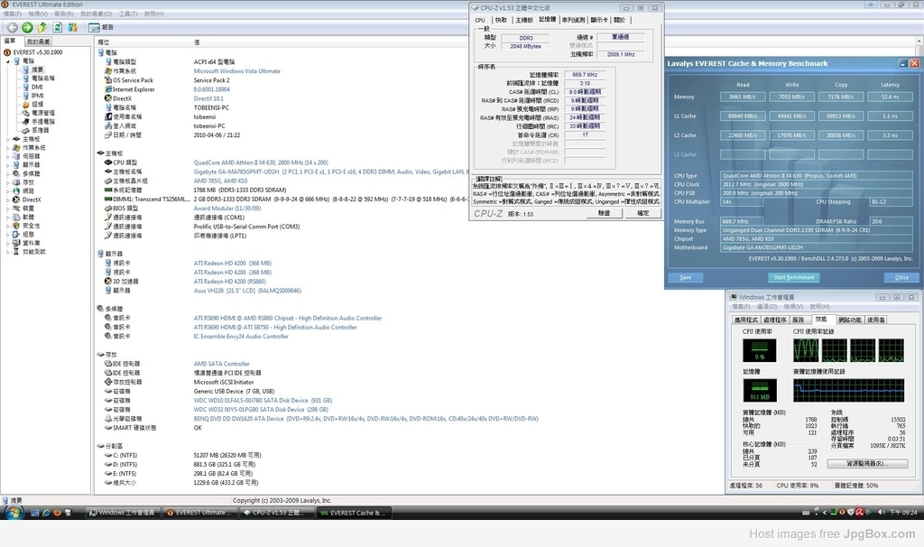Click the 手提電腦 laptop tree icon

26,122
